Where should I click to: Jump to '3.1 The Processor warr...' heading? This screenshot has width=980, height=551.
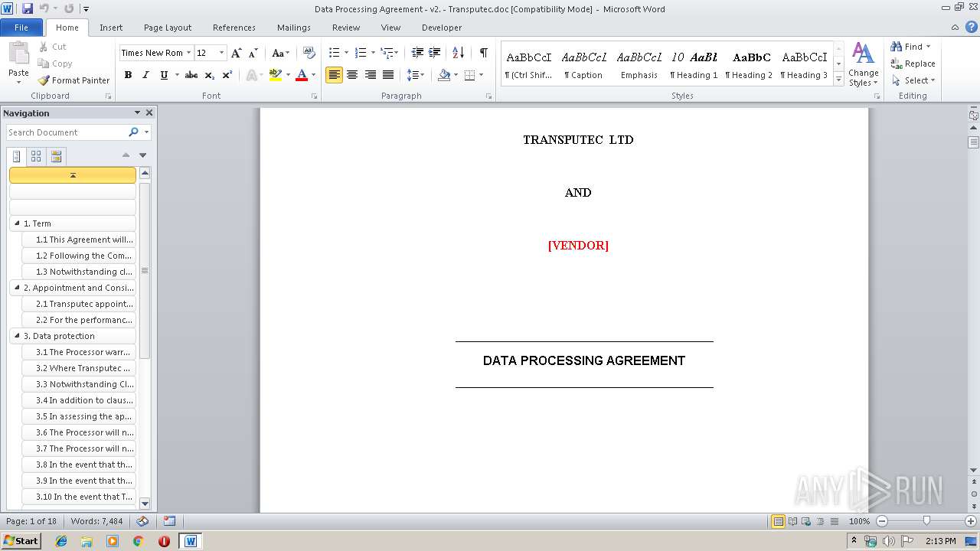click(80, 352)
